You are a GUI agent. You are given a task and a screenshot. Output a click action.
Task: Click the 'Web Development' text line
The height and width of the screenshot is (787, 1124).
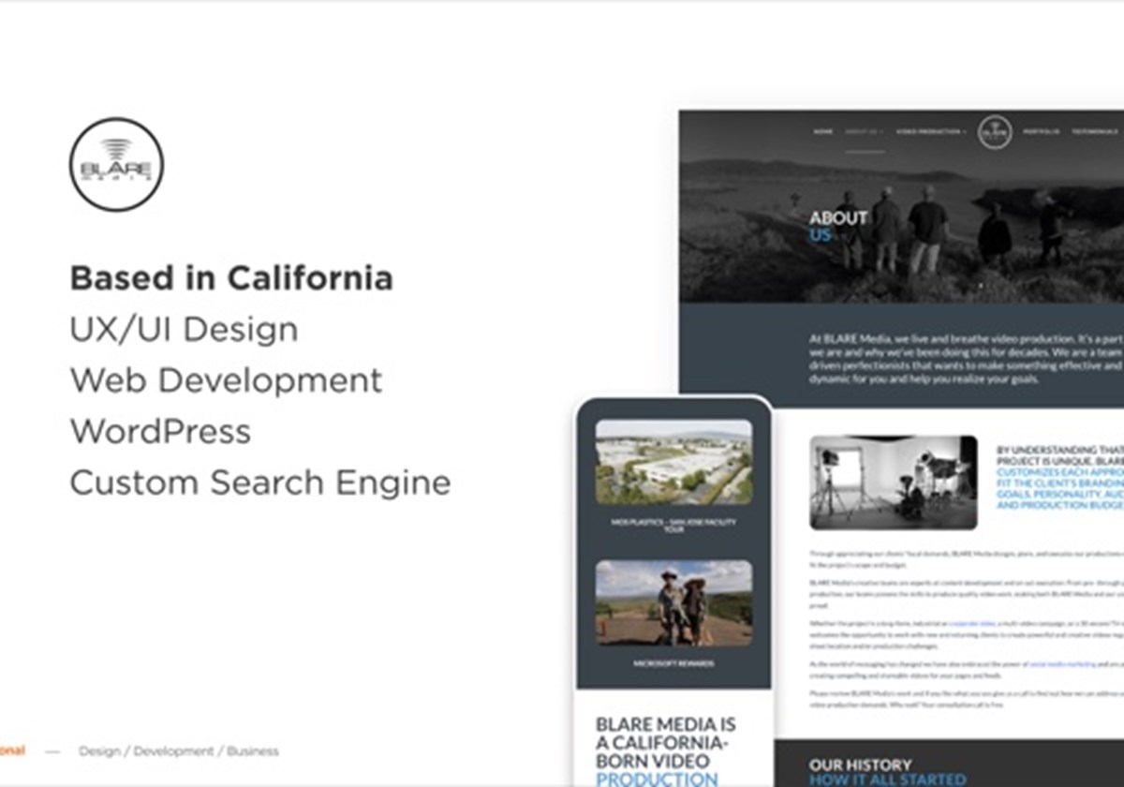[x=226, y=380]
